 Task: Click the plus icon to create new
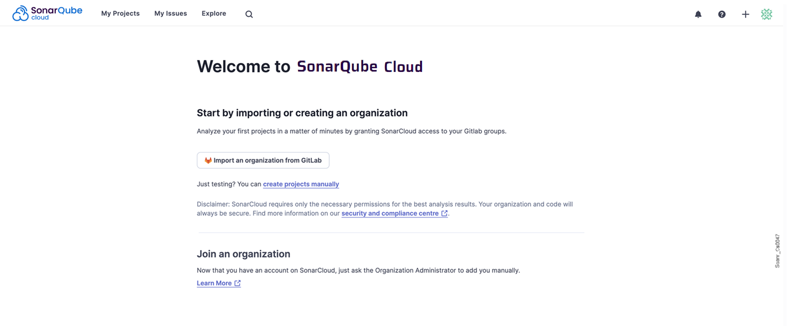click(x=745, y=14)
